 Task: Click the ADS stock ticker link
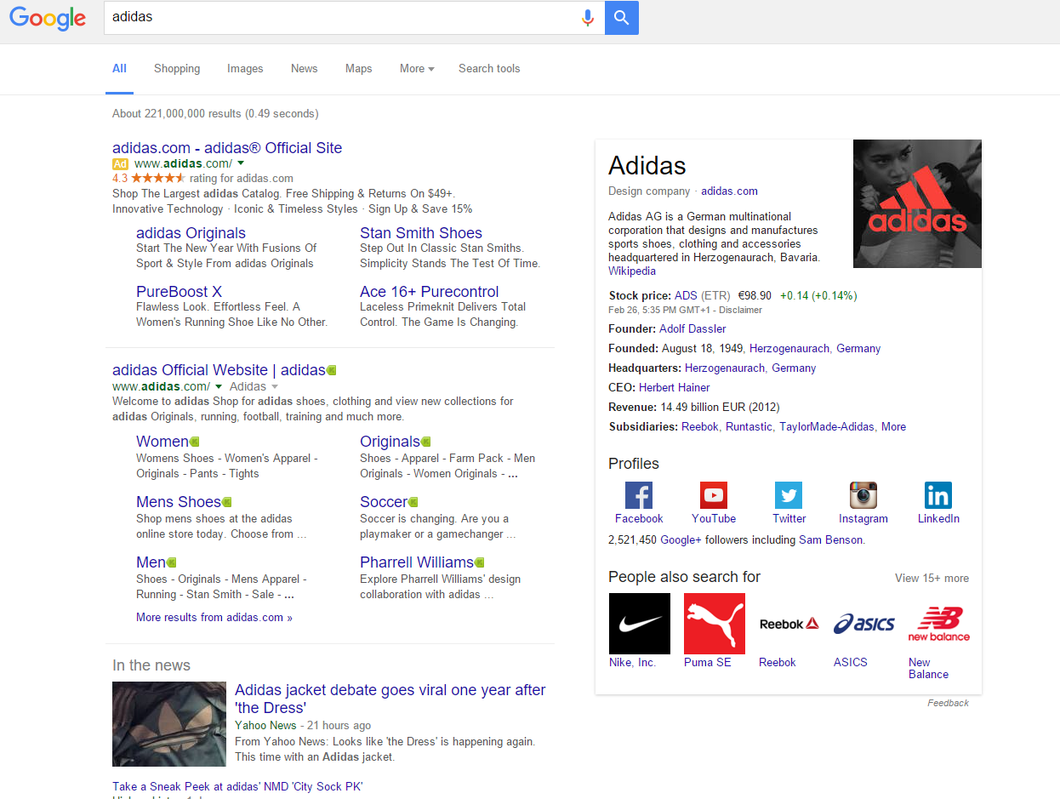click(686, 296)
